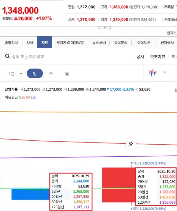Click the sparkle AI icon on chart
This screenshot has height=211, width=177.
click(131, 144)
